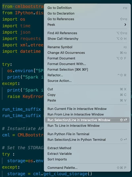Choose Extract Variable

(x=87, y=154)
